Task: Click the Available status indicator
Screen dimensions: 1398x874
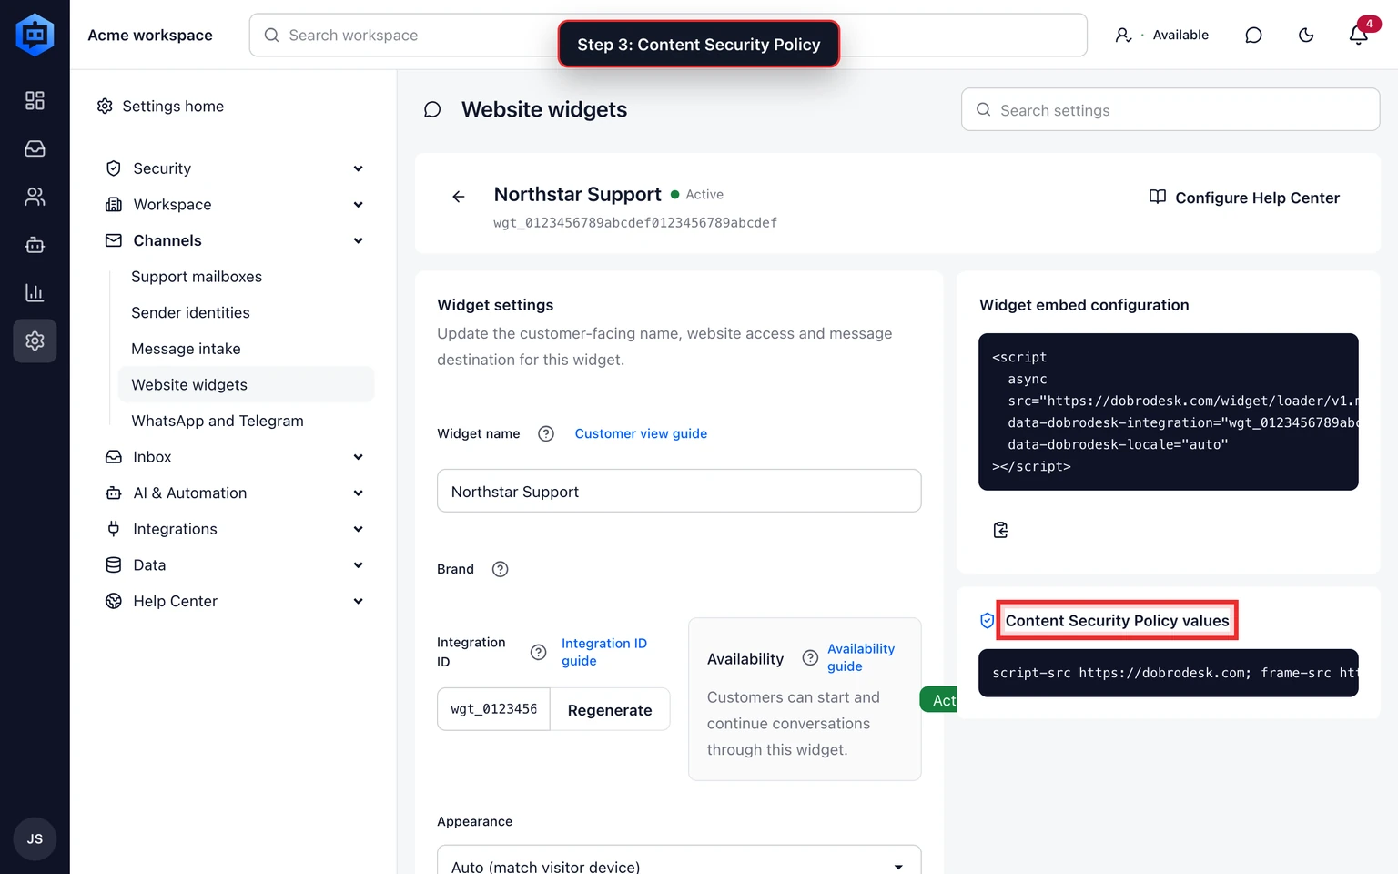Action: pos(1162,35)
